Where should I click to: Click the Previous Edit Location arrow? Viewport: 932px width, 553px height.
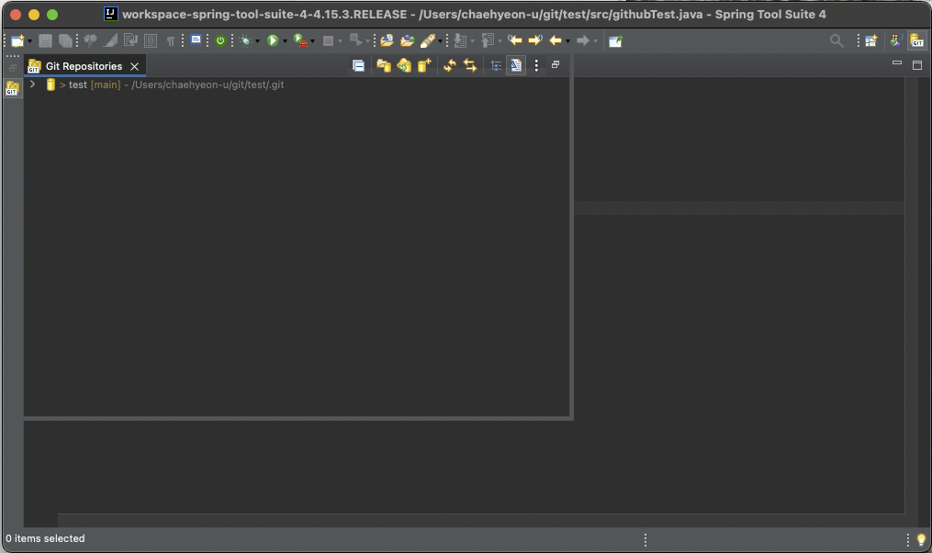coord(515,40)
